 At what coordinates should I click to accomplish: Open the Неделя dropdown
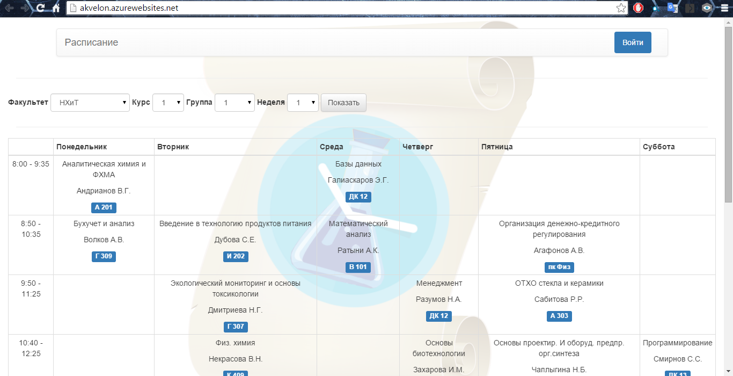pyautogui.click(x=303, y=103)
